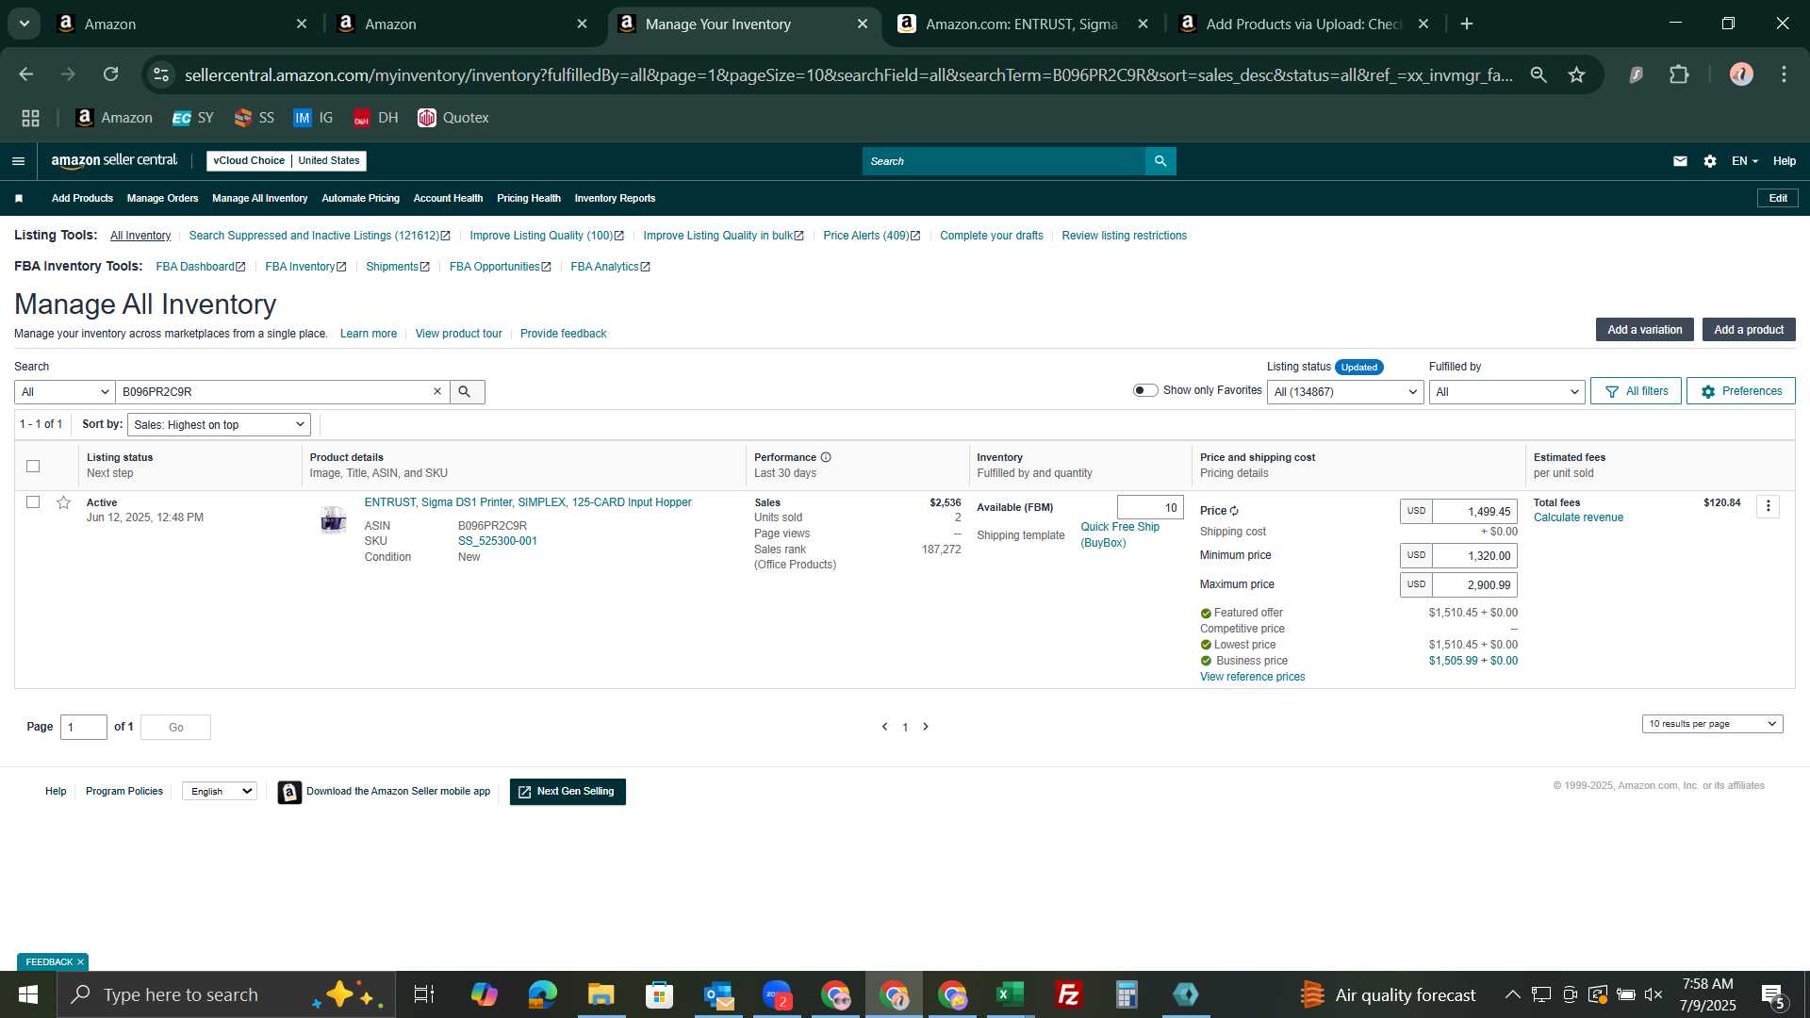Image resolution: width=1810 pixels, height=1018 pixels.
Task: Toggle Show only Favorites switch
Action: 1145,390
